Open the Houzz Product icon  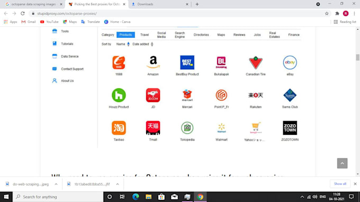(119, 95)
